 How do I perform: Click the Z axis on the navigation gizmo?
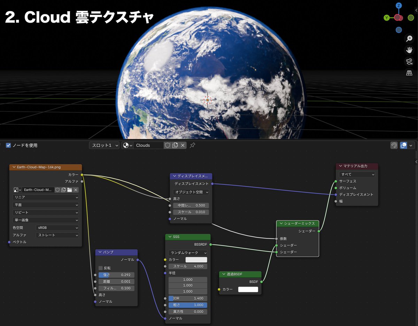coord(398,5)
